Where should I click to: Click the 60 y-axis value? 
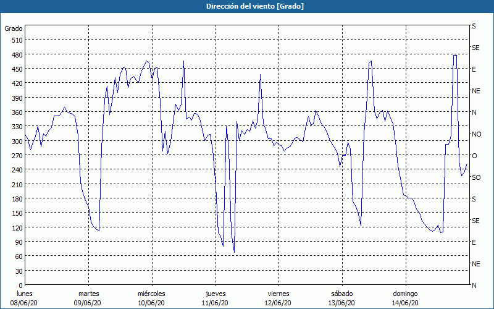pyautogui.click(x=19, y=256)
